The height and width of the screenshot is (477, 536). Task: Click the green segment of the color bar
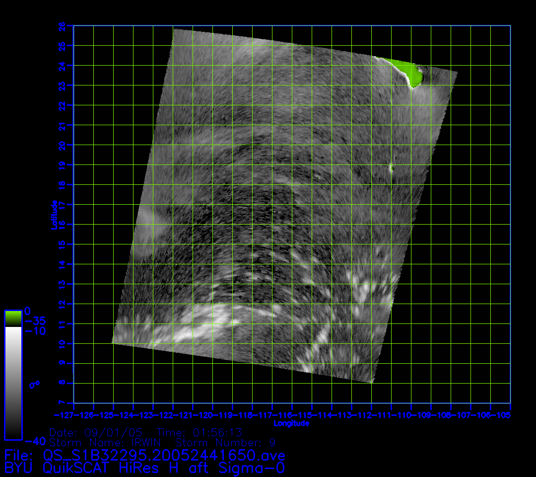(13, 318)
